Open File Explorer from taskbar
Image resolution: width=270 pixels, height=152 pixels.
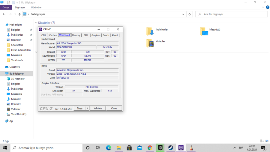(119, 148)
